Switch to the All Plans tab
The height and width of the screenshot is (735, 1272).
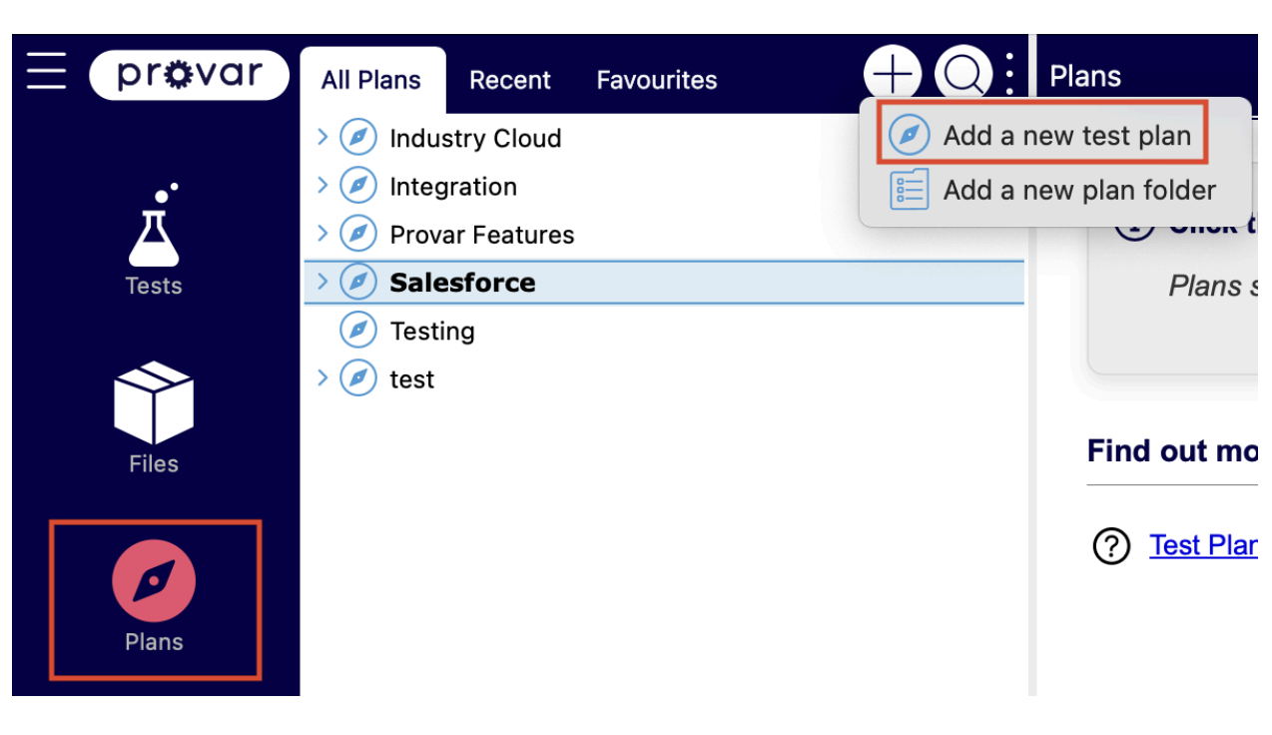pos(371,80)
